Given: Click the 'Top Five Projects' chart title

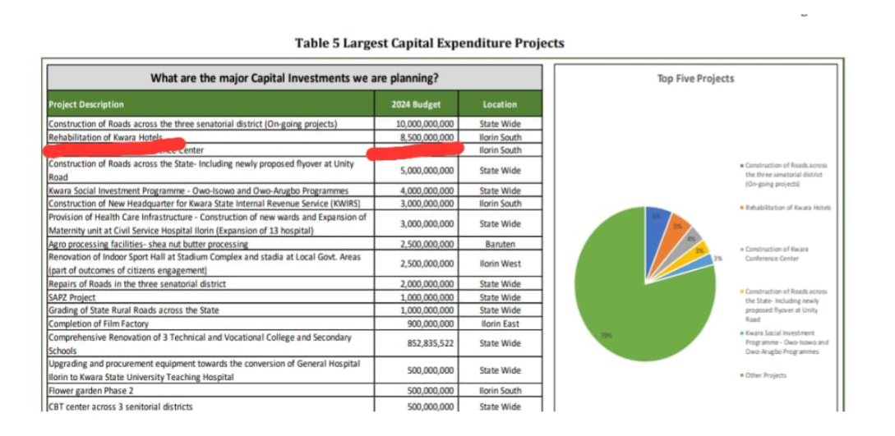Looking at the screenshot, I should coord(695,79).
